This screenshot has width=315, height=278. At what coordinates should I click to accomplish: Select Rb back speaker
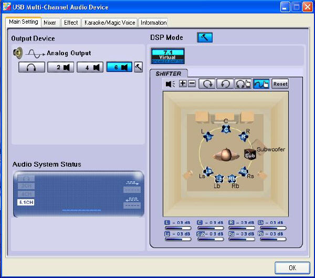pyautogui.click(x=232, y=179)
